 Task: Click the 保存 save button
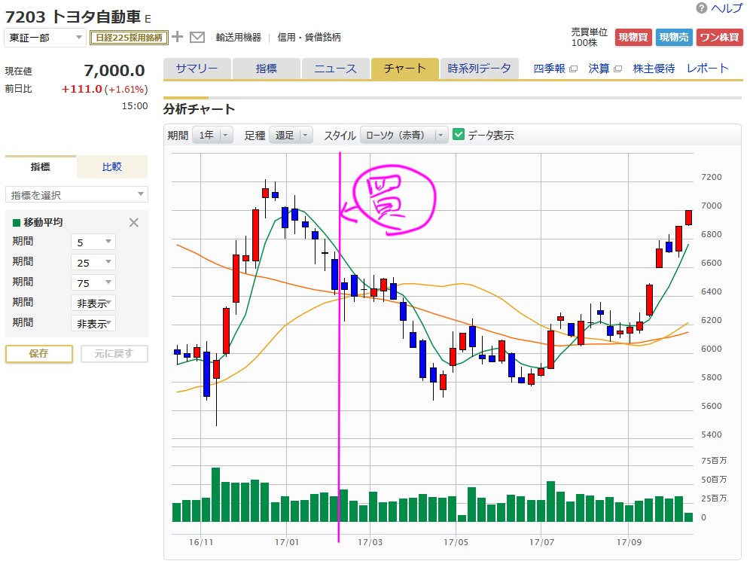pos(39,354)
